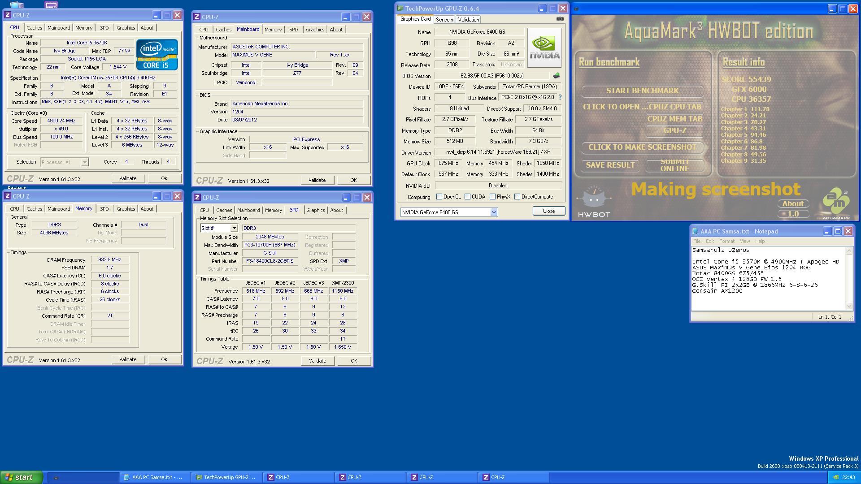Toggle the CUDA checkbox

(468, 197)
